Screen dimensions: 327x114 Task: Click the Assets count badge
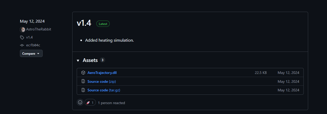click(x=102, y=60)
